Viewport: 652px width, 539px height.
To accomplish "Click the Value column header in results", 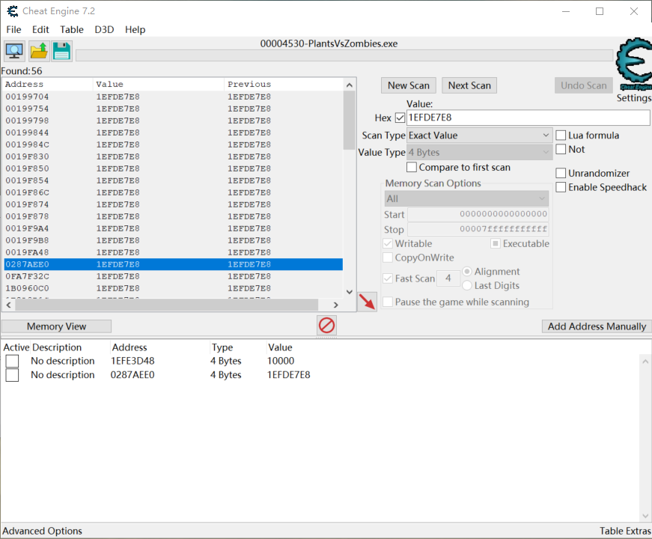I will (159, 84).
